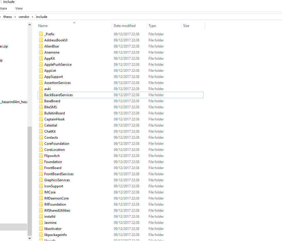Click include in the address breadcrumb

click(x=41, y=17)
